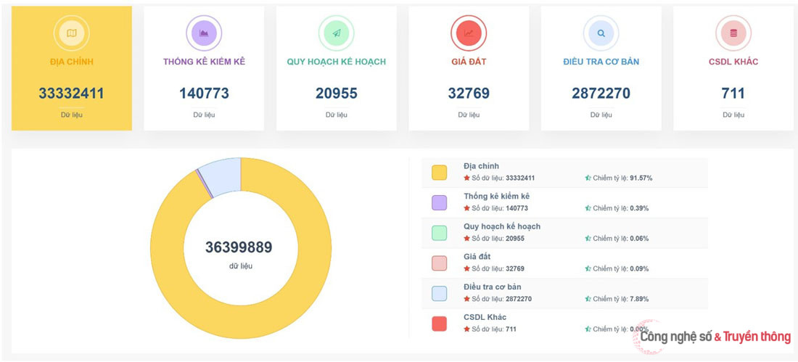Viewport: 798px width, 362px height.
Task: Open the ĐỊA CHÍNH card title
Action: (71, 62)
